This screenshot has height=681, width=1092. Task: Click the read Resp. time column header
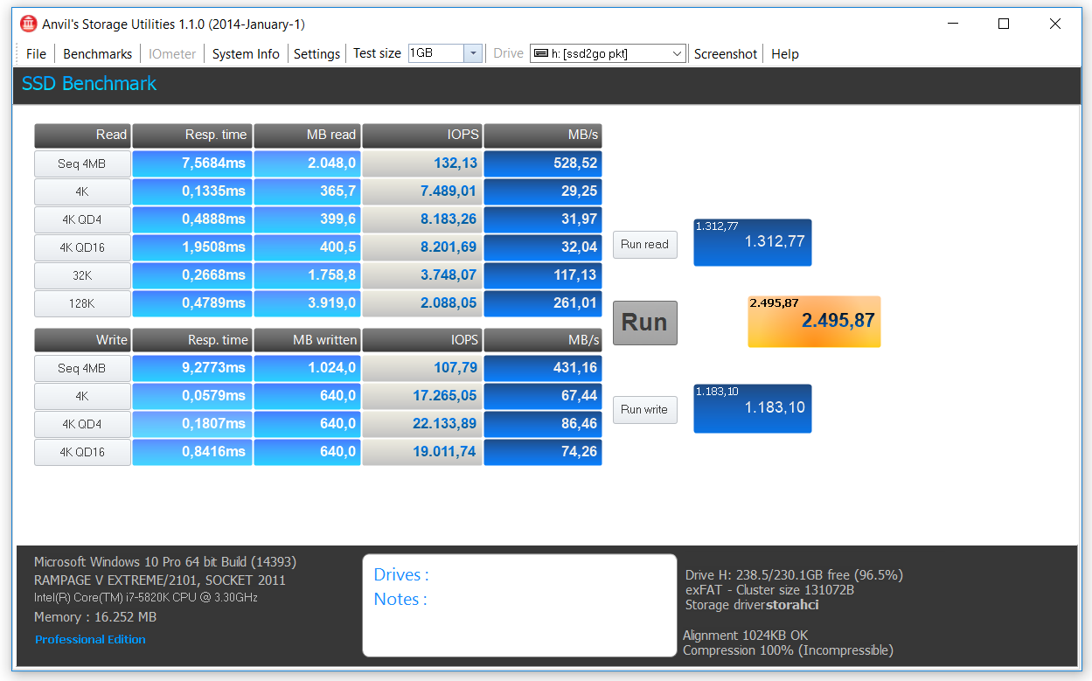[x=192, y=136]
